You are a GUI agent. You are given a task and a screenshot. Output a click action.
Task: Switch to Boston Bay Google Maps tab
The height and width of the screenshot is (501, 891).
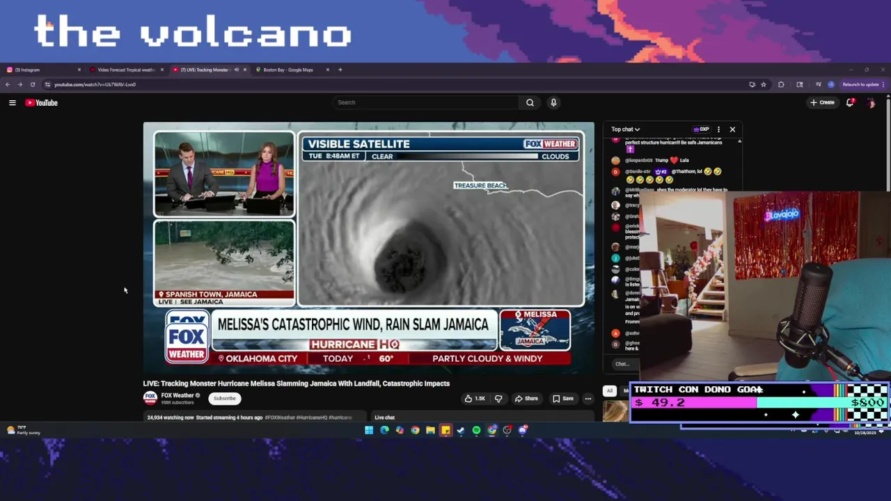click(x=288, y=70)
